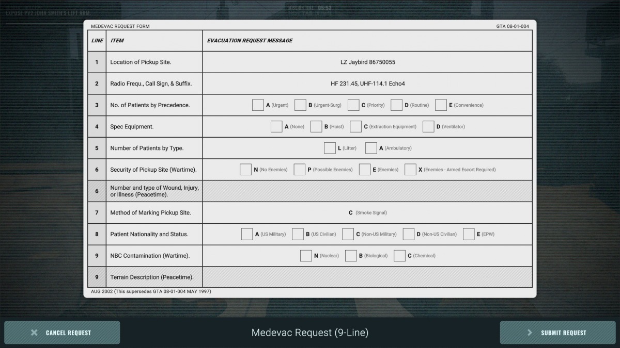Click the Submit Request button
620x348 pixels.
click(x=557, y=333)
